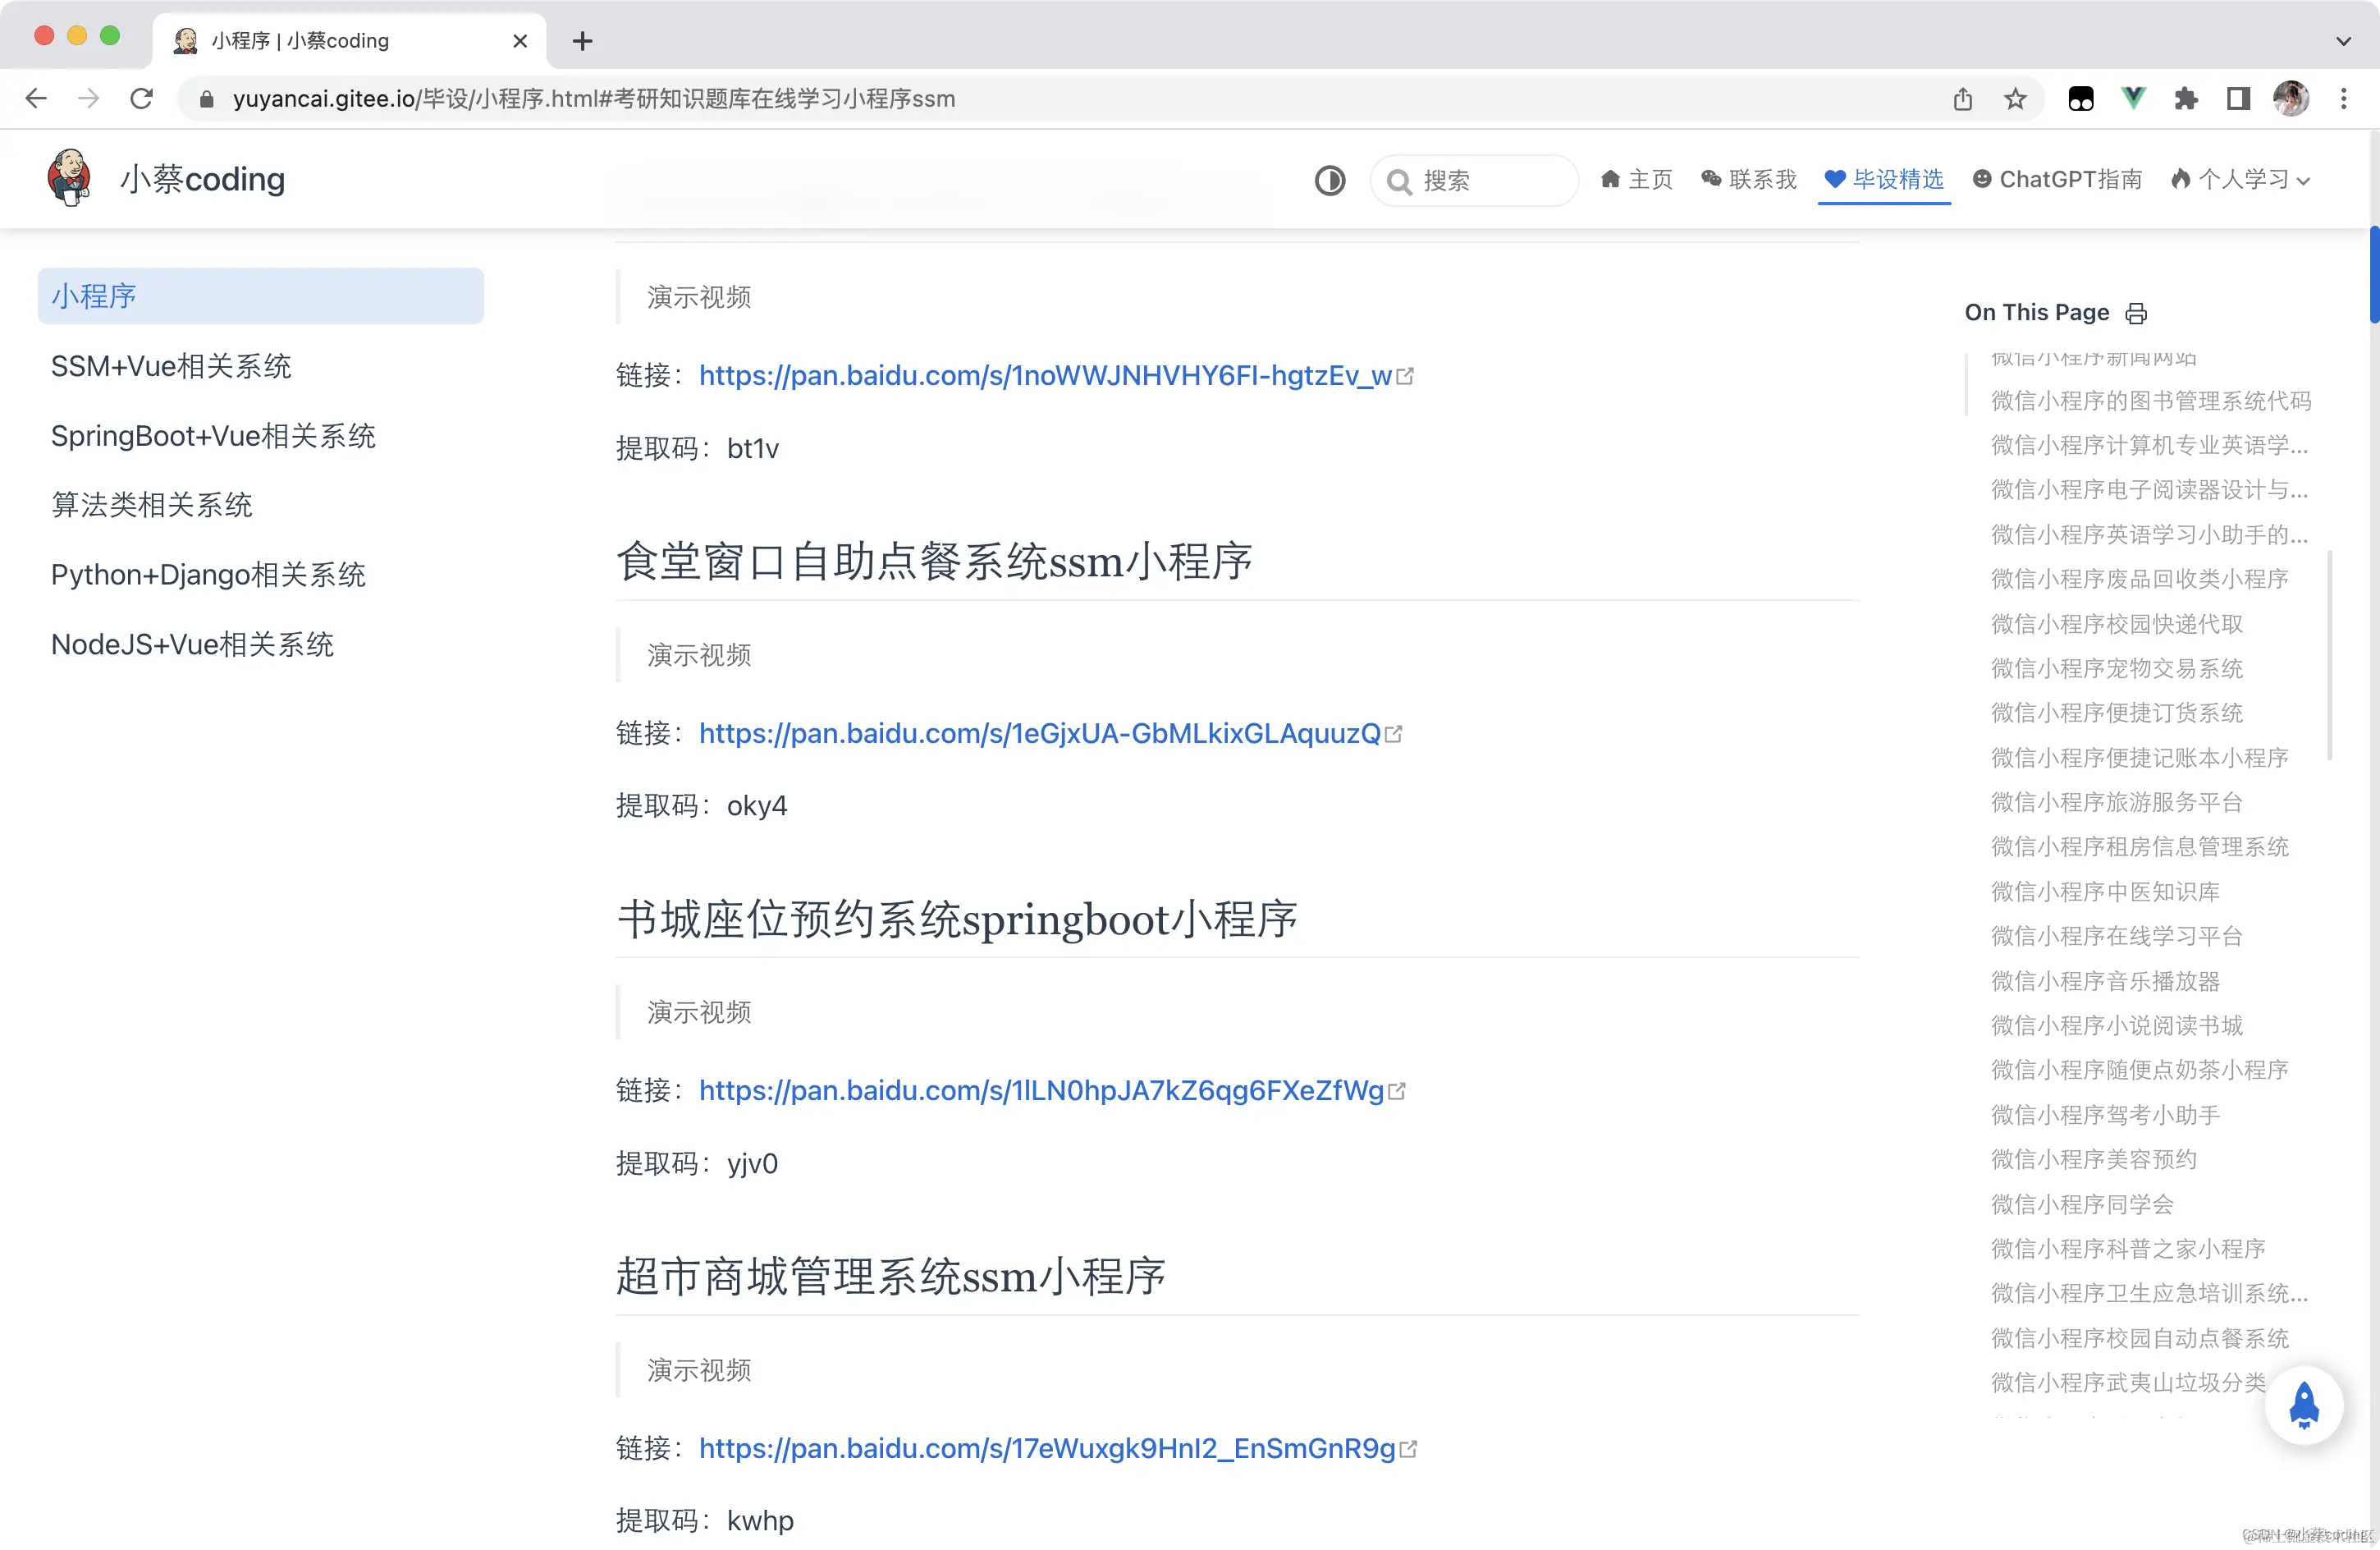This screenshot has height=1550, width=2380.
Task: Click the search input field
Action: (x=1474, y=180)
